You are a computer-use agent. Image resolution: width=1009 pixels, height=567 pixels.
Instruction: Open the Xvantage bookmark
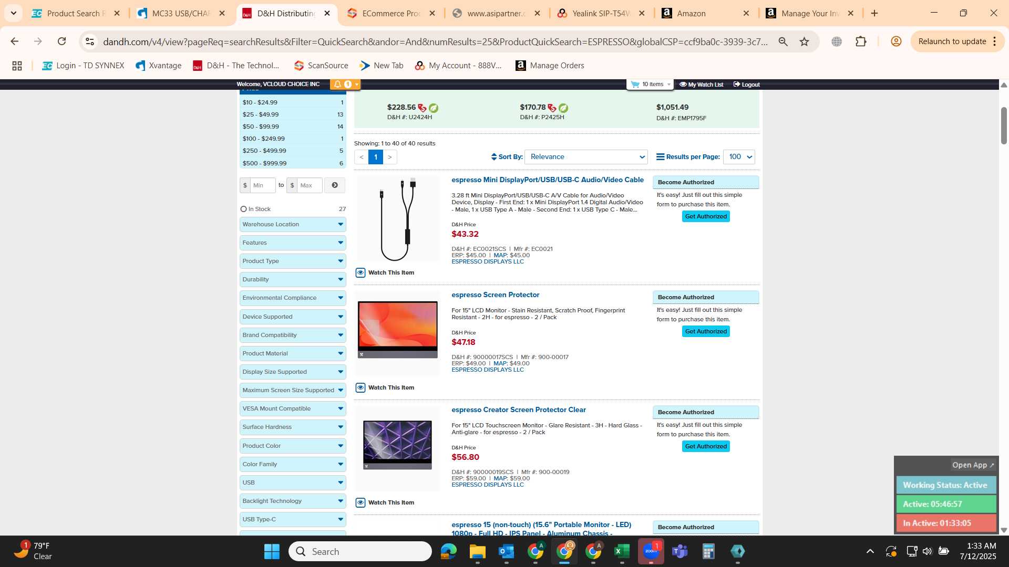[x=158, y=66]
